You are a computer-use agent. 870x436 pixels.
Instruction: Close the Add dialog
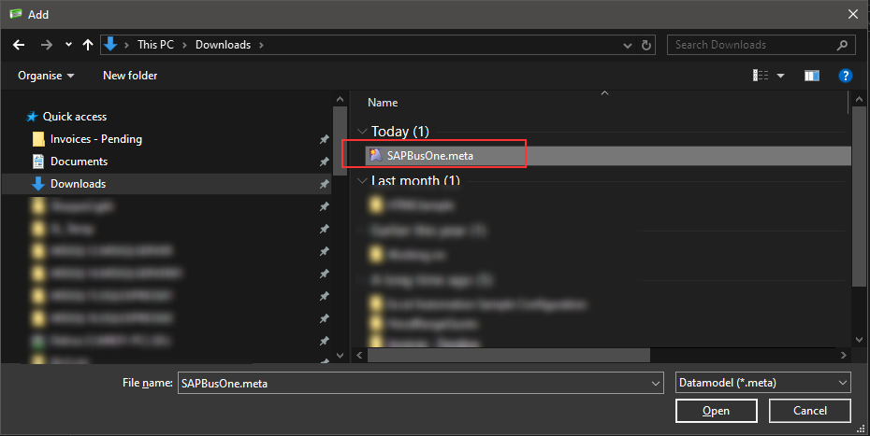click(x=853, y=14)
